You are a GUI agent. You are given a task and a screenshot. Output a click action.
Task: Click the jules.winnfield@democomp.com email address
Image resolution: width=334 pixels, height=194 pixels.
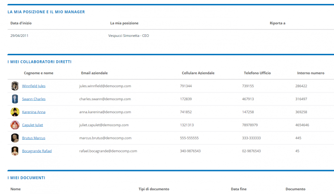105,86
